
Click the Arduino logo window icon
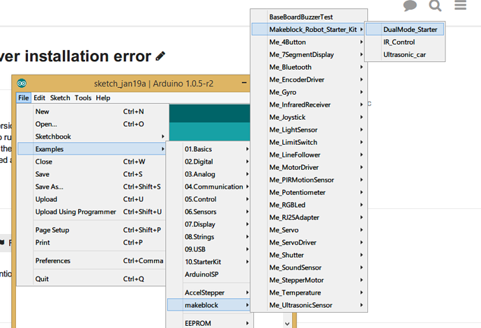(x=22, y=83)
